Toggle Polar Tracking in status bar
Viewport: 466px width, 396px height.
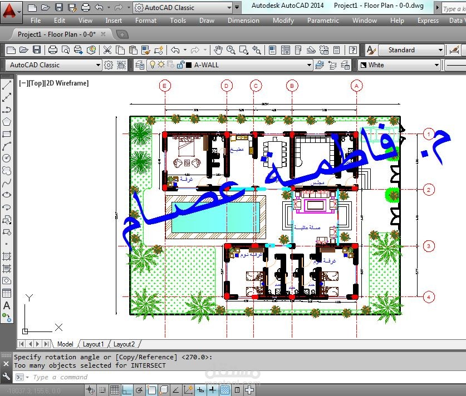(139, 390)
